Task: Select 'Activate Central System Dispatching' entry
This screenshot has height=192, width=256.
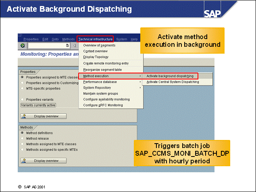Action: coord(173,82)
